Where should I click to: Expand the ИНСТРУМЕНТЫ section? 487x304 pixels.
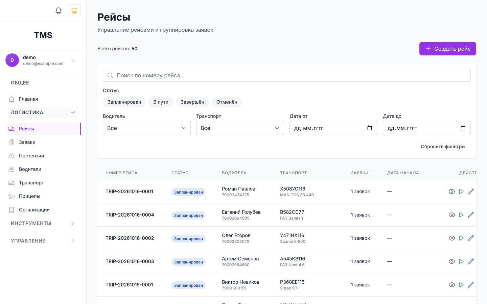[43, 223]
